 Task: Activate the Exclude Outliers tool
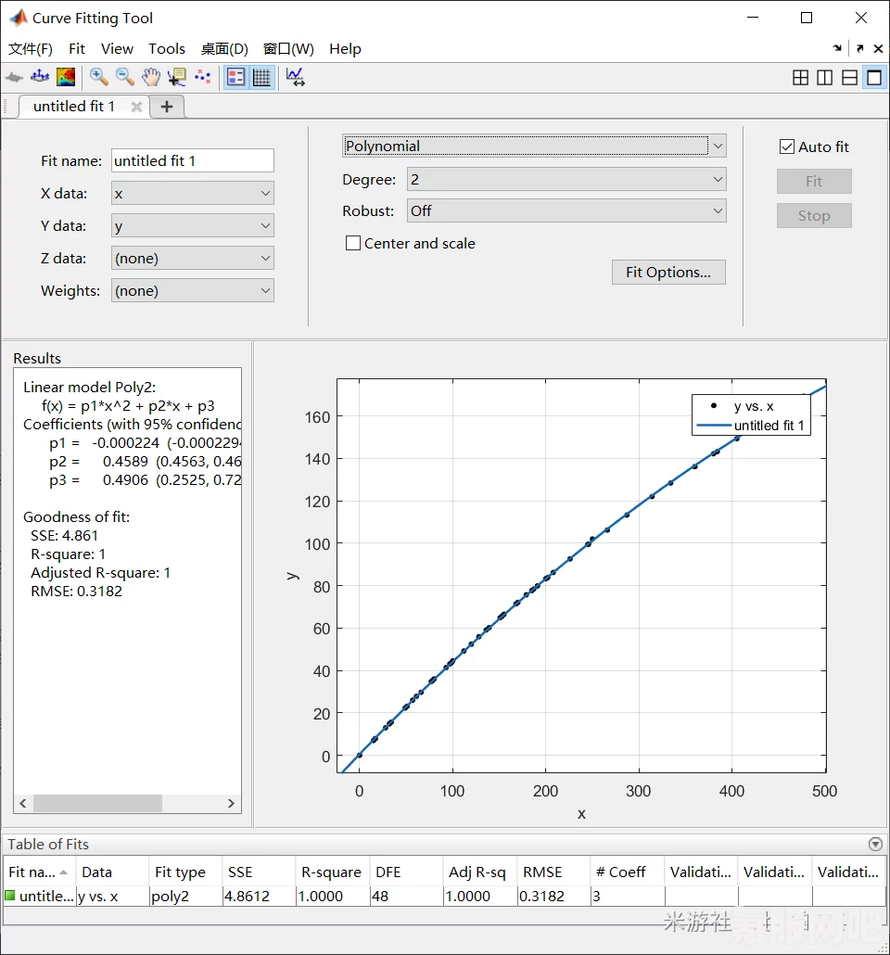(202, 77)
